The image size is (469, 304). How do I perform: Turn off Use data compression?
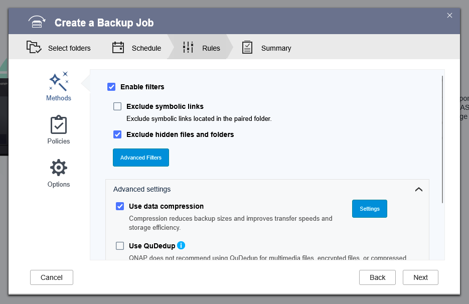point(120,206)
